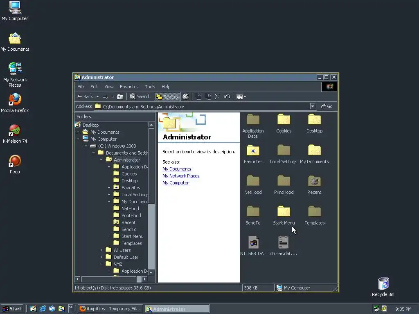Open the Views dropdown button
The width and height of the screenshot is (419, 314).
tap(241, 96)
